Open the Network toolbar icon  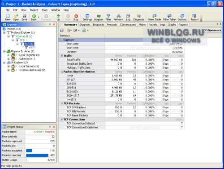pyautogui.click(x=118, y=18)
